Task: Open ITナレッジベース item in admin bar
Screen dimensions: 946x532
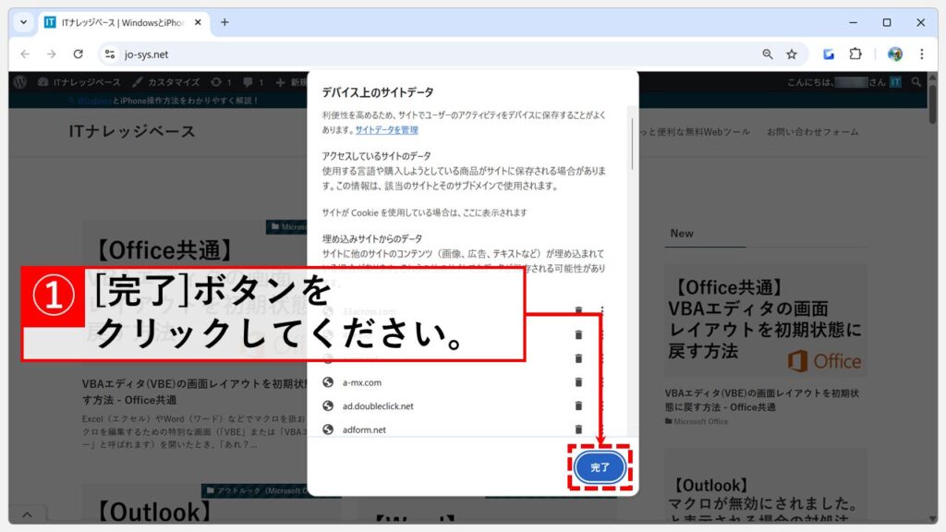Action: click(79, 82)
